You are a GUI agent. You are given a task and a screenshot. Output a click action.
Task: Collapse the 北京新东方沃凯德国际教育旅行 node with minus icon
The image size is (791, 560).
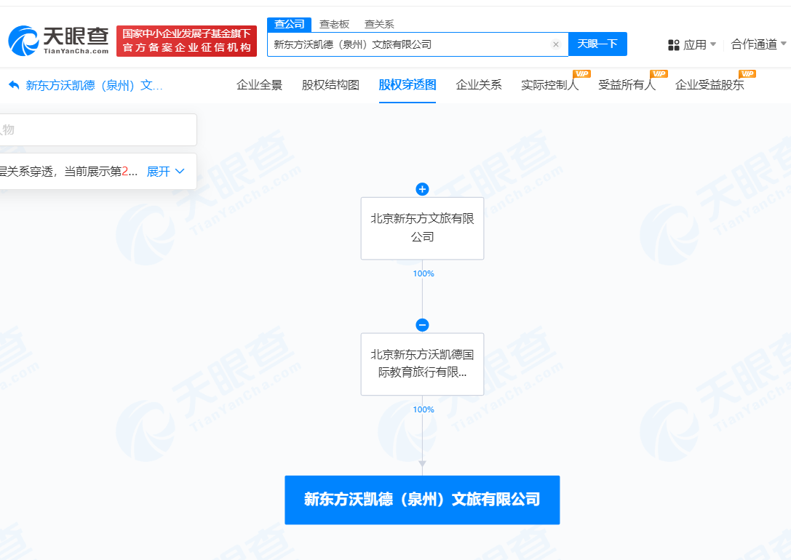(x=422, y=325)
